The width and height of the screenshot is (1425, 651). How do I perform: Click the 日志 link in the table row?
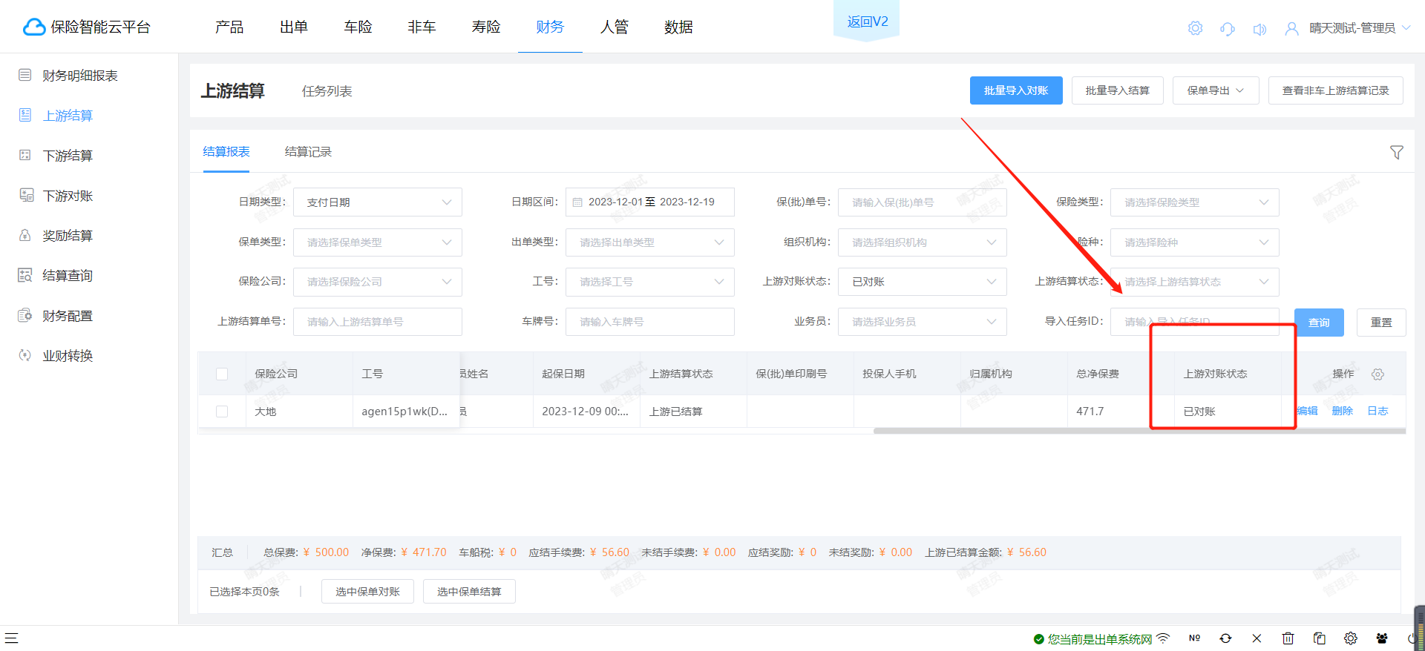click(1377, 411)
